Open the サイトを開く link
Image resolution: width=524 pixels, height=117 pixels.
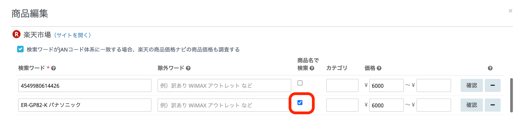point(72,35)
